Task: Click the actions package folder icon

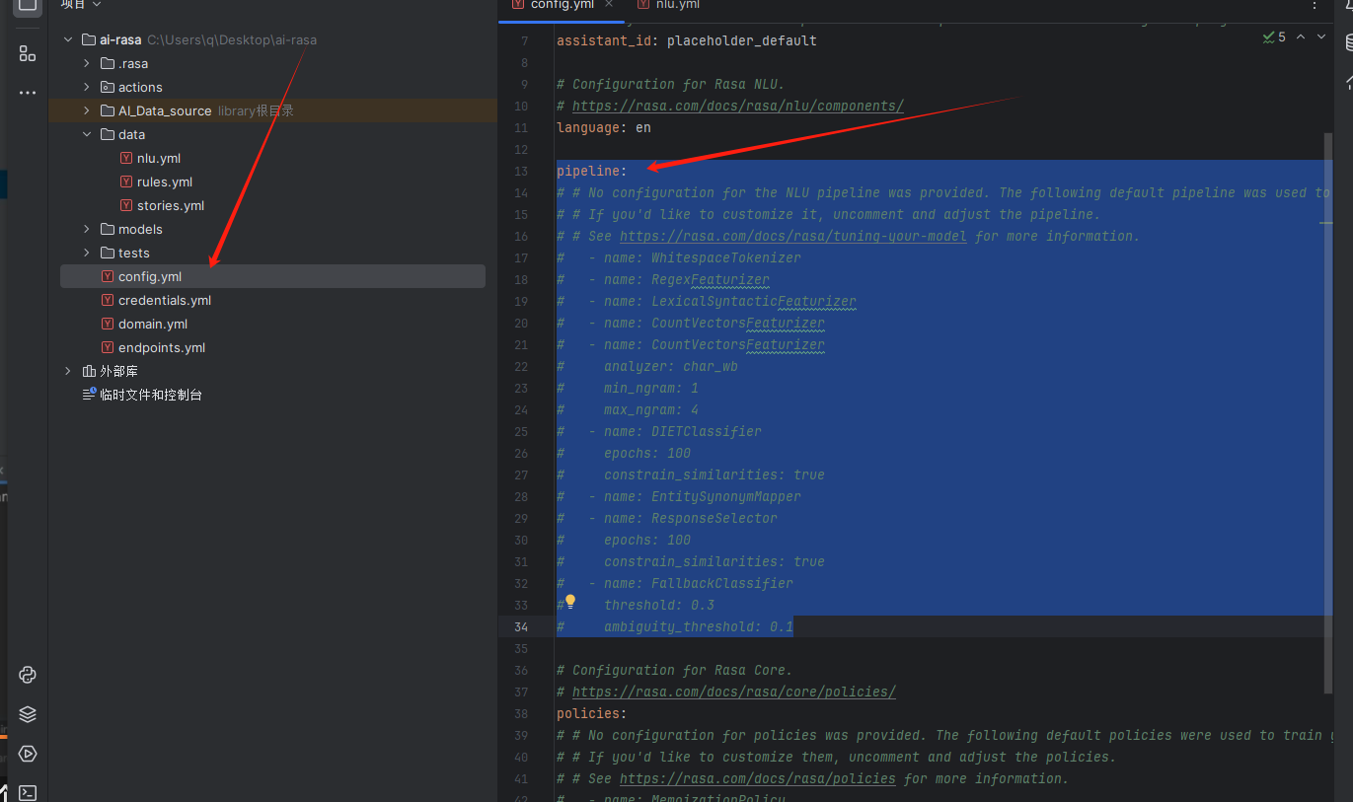Action: click(108, 87)
